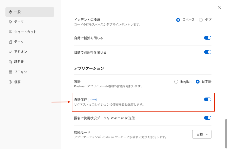228x149 pixels.
Task: Click the sparkle icon for アドオン
Action: (x=10, y=52)
